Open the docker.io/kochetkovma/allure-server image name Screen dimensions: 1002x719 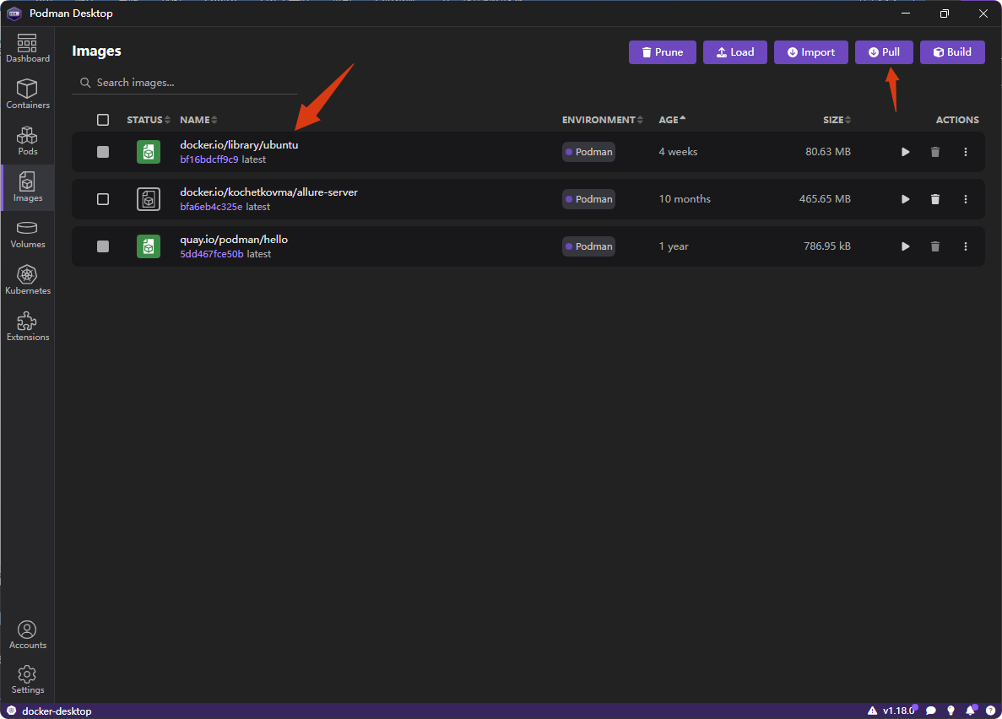point(268,192)
